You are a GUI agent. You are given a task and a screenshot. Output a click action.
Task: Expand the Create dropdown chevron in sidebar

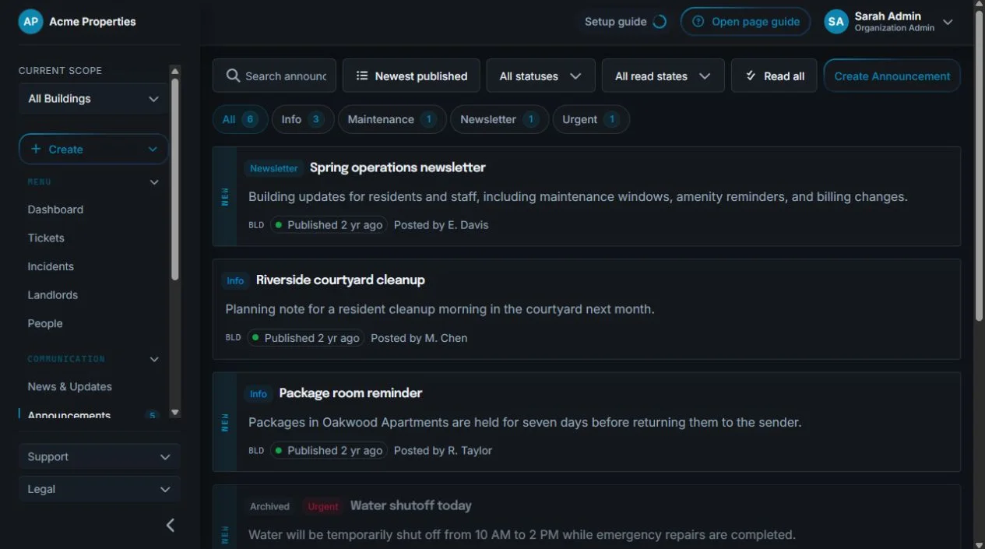click(153, 150)
